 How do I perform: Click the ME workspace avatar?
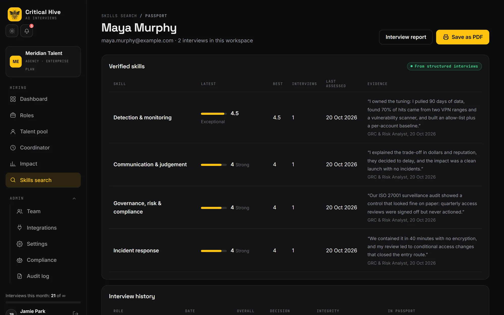pyautogui.click(x=16, y=61)
